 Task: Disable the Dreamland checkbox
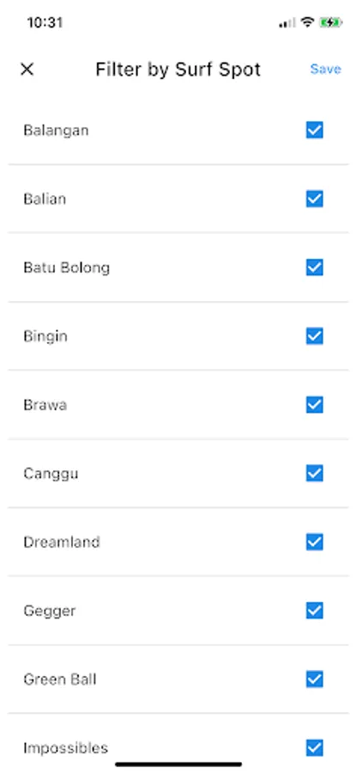coord(314,542)
